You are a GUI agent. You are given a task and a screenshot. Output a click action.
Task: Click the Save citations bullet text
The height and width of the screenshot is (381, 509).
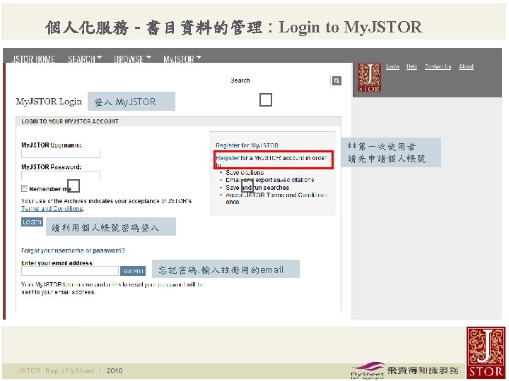245,172
